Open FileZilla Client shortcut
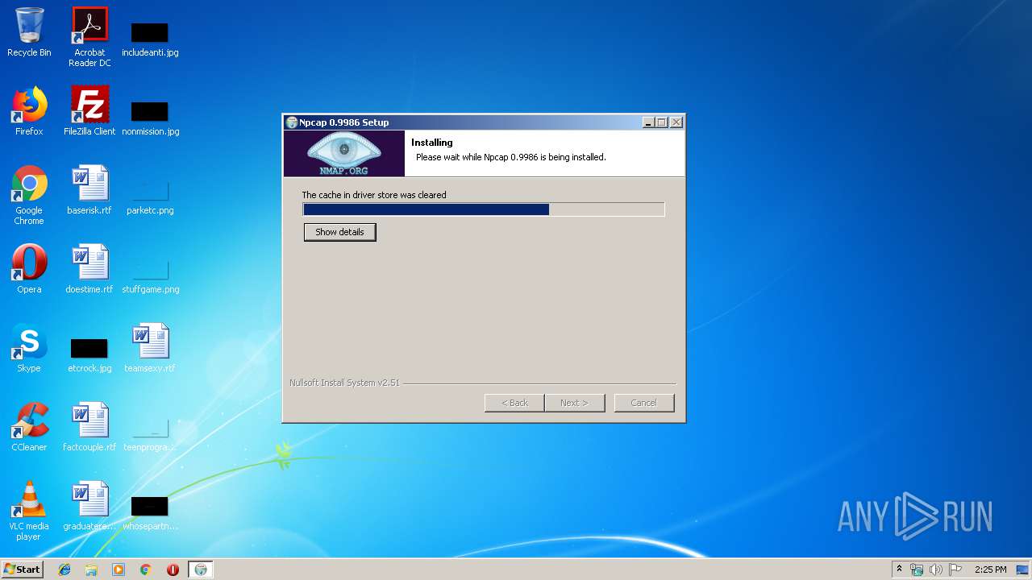 [89, 111]
